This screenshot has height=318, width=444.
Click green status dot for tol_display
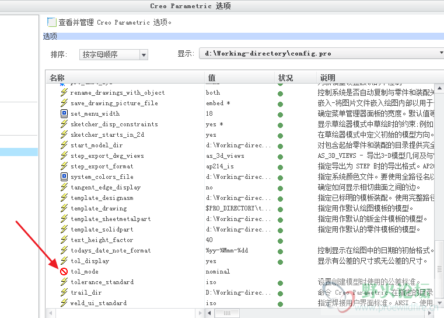pos(280,262)
